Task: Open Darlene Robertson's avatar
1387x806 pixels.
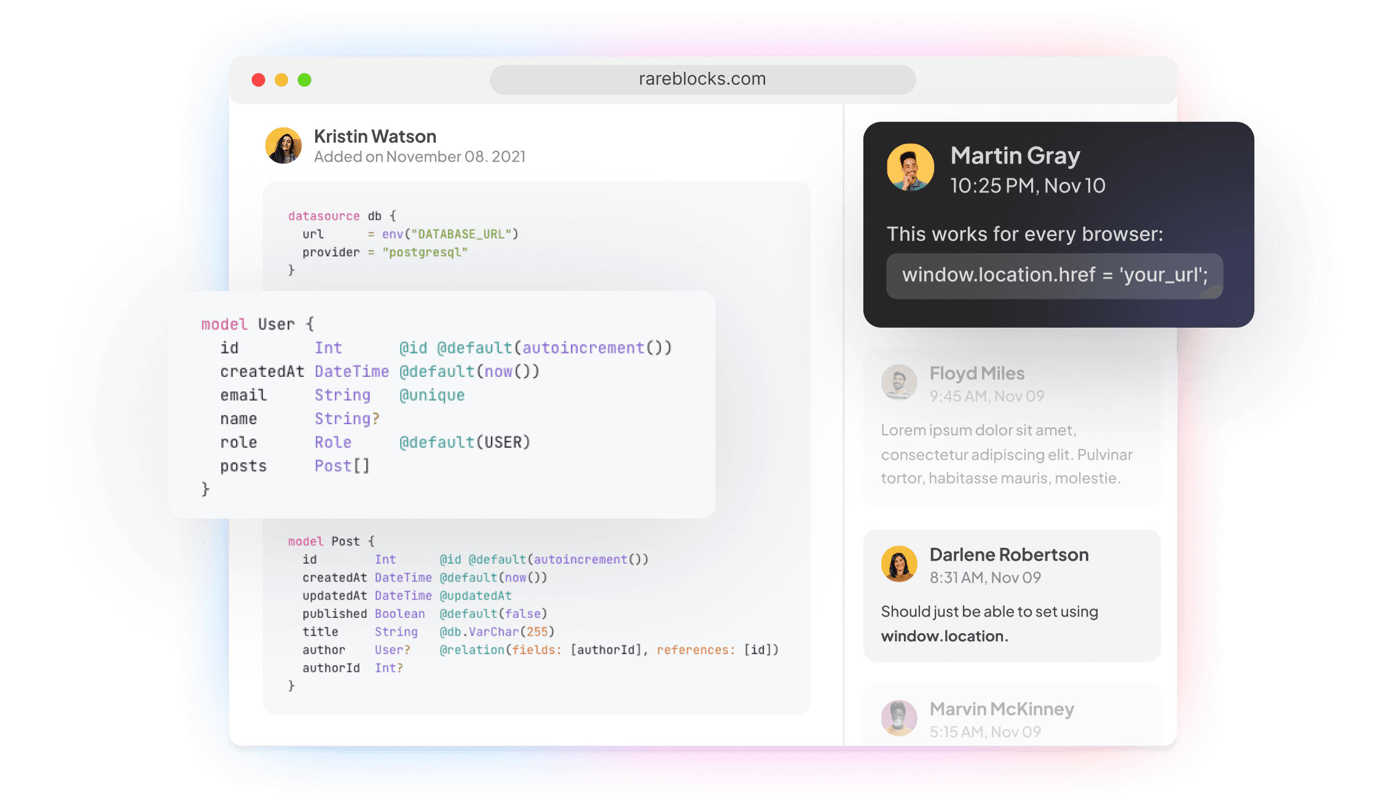Action: 899,563
